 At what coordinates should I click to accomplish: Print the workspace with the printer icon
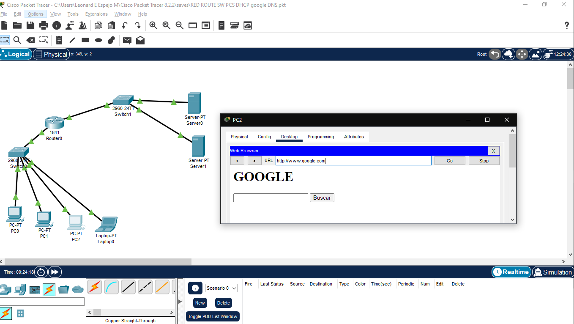click(44, 25)
